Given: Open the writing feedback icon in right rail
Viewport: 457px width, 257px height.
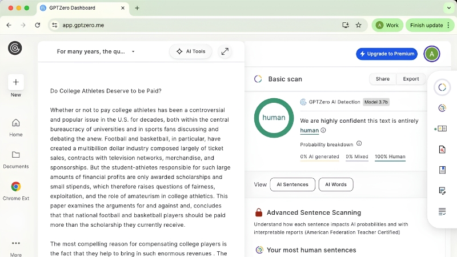Looking at the screenshot, I should coord(442,191).
